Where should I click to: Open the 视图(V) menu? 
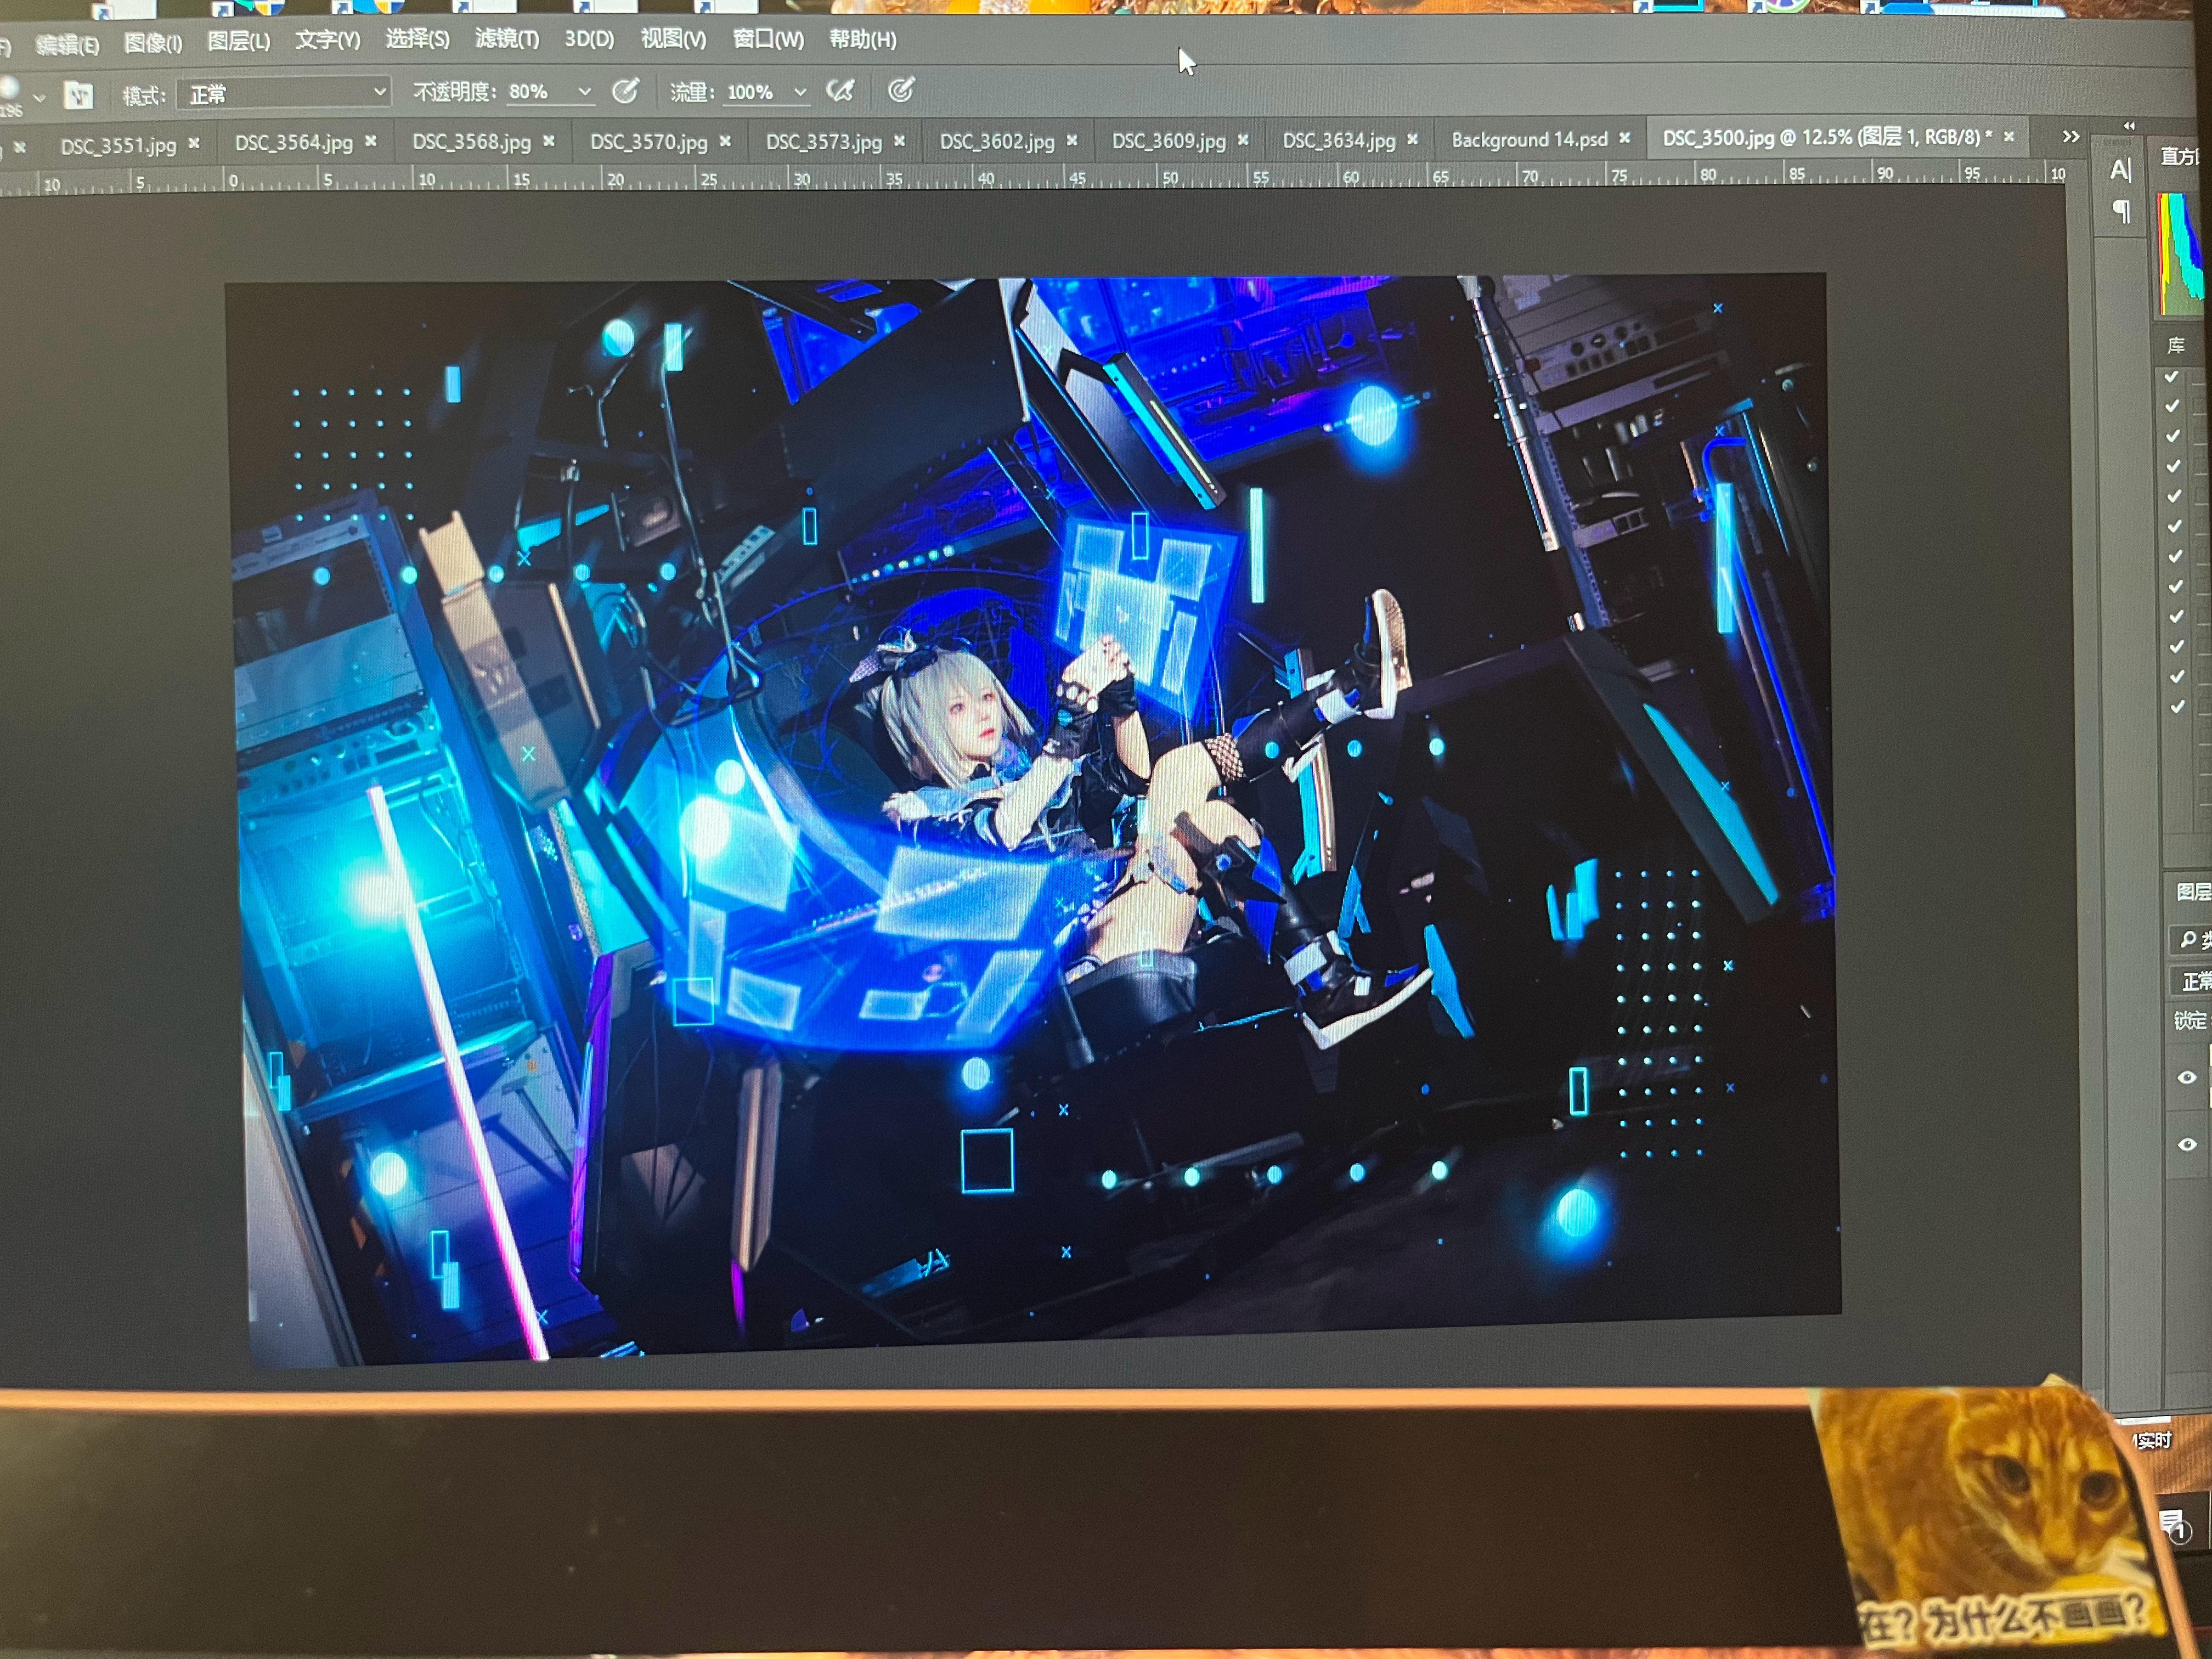[x=673, y=40]
